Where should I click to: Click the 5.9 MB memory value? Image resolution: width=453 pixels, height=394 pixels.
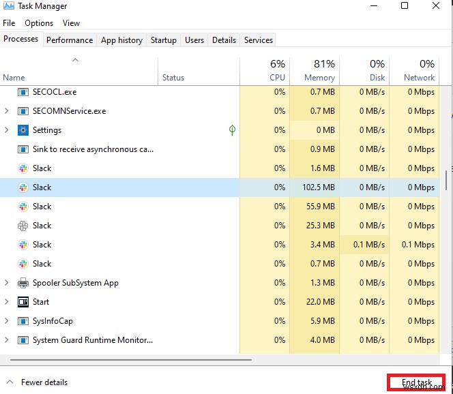point(323,321)
